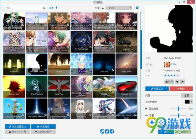
Task: Add to favorites with the star button
Action: point(182,82)
